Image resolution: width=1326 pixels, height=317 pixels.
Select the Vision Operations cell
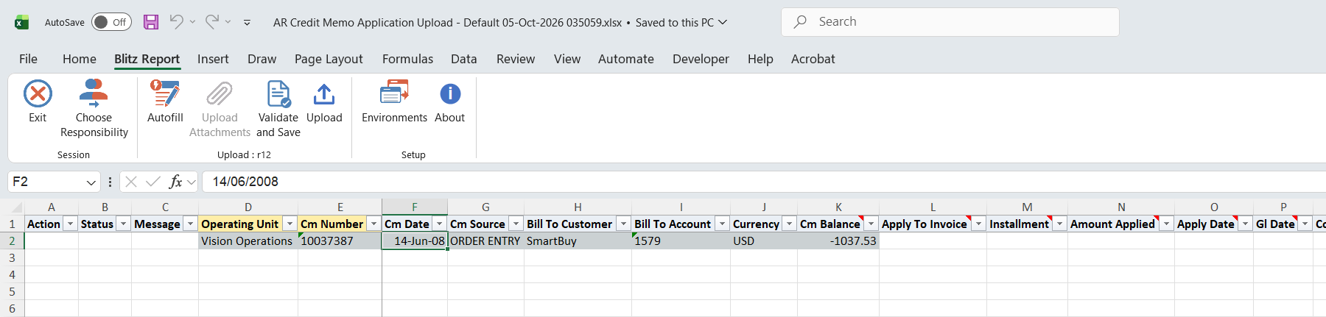(248, 241)
